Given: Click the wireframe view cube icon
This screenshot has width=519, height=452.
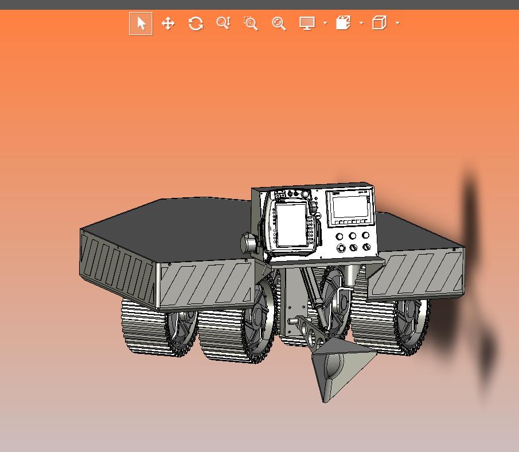Looking at the screenshot, I should click(380, 23).
